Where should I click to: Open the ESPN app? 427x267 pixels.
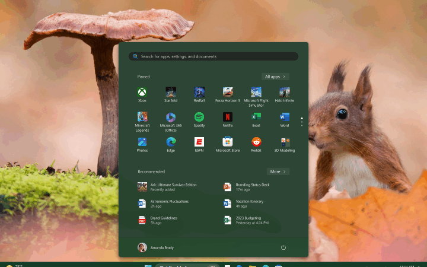199,144
